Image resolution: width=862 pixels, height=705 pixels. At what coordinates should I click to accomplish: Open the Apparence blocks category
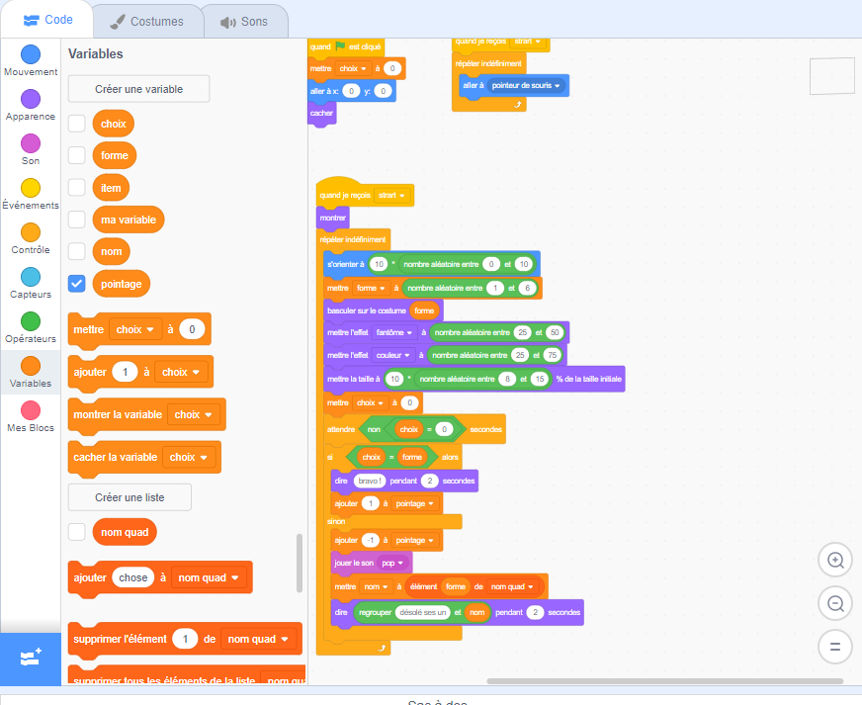pos(31,105)
